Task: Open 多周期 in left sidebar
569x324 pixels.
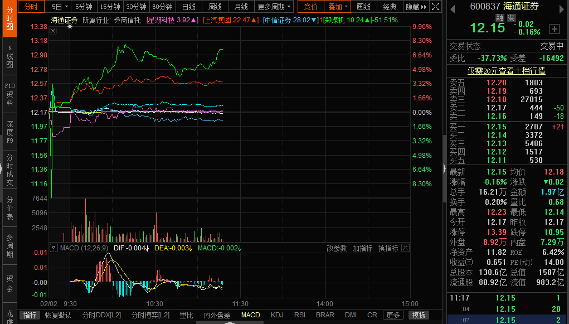Action: click(10, 246)
